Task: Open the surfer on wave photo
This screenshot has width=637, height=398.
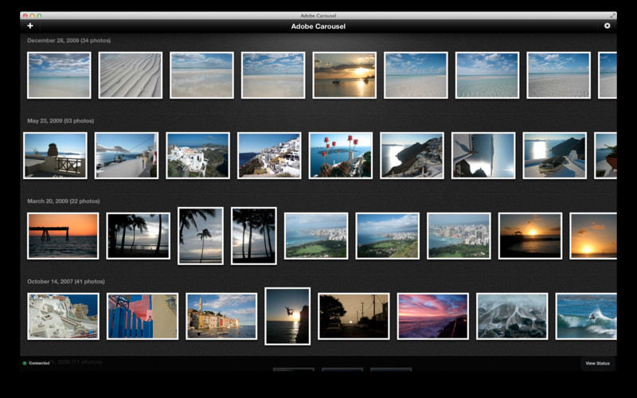Action: coord(586,316)
